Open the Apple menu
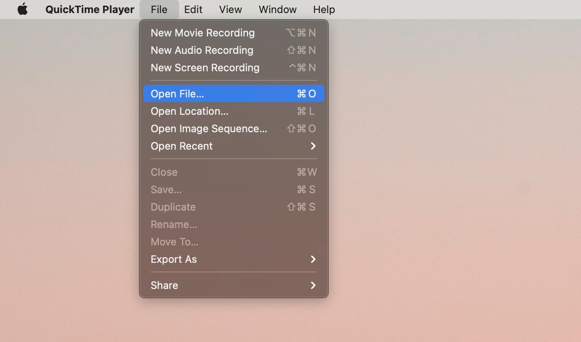Image resolution: width=581 pixels, height=342 pixels. (23, 9)
